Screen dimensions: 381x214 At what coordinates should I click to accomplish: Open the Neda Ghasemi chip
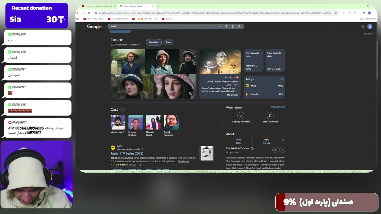pos(163,170)
